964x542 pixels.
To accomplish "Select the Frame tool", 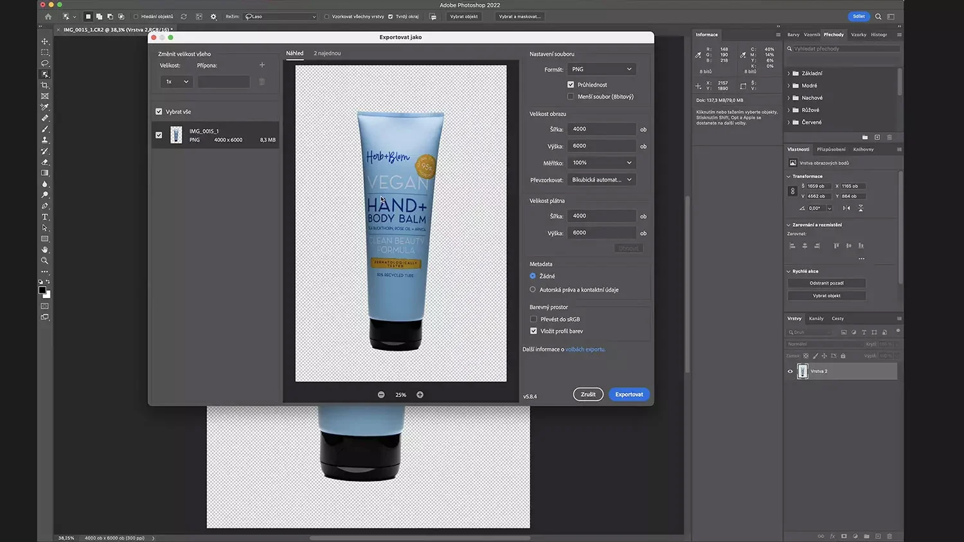I will coord(45,96).
